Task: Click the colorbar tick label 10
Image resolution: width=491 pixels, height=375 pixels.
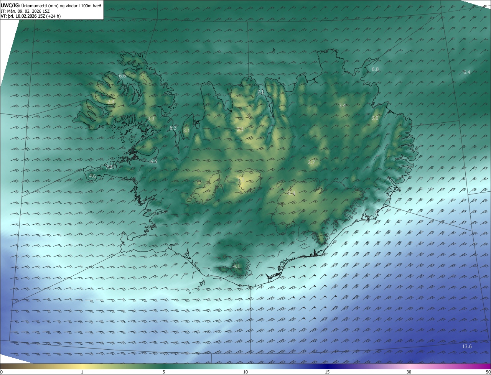Action: [x=245, y=372]
